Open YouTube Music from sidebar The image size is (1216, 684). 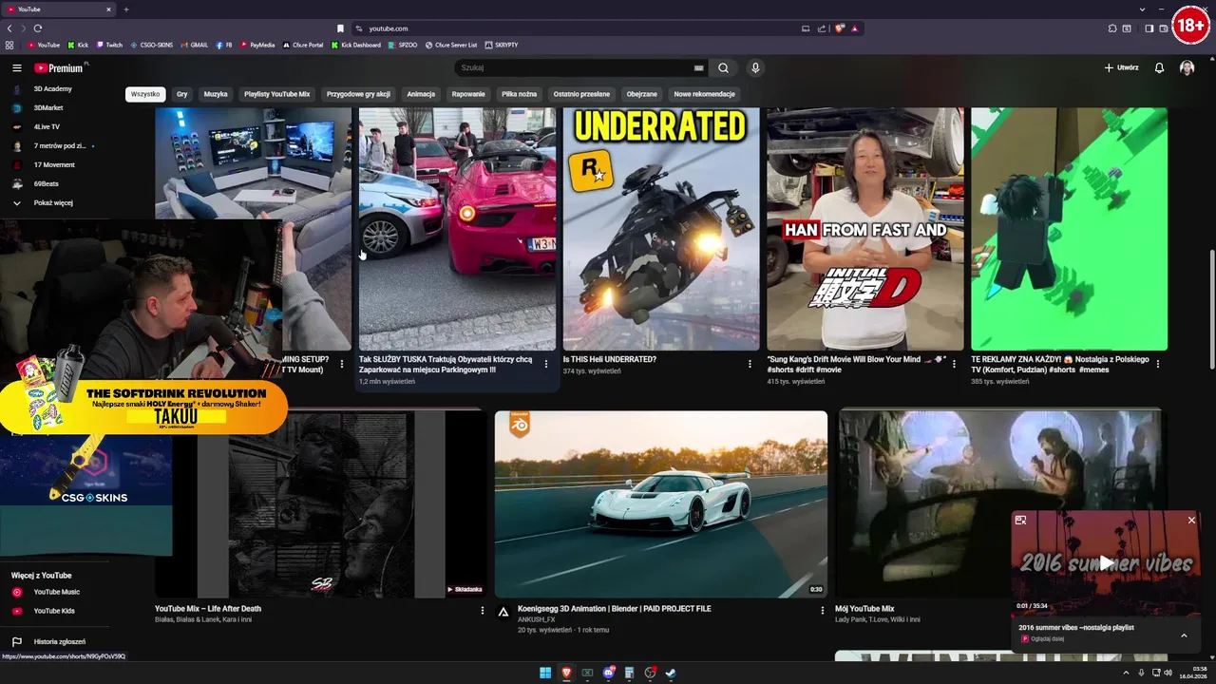click(55, 592)
